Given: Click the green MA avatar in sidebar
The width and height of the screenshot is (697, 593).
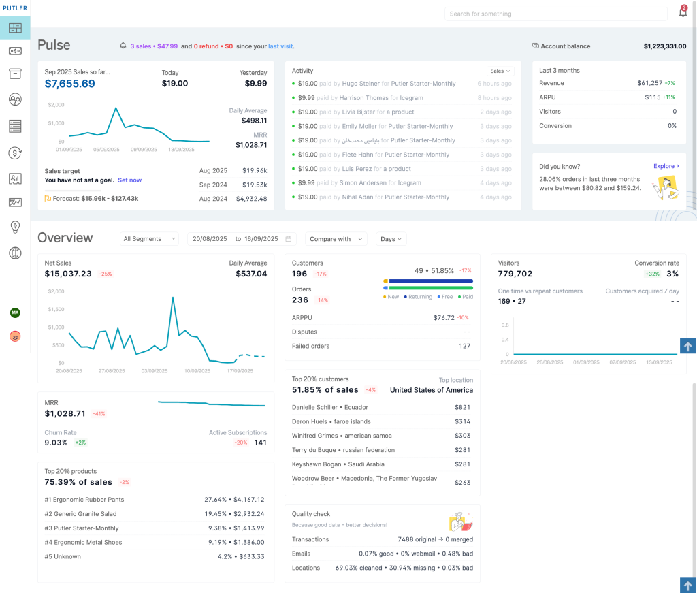Looking at the screenshot, I should pyautogui.click(x=15, y=312).
